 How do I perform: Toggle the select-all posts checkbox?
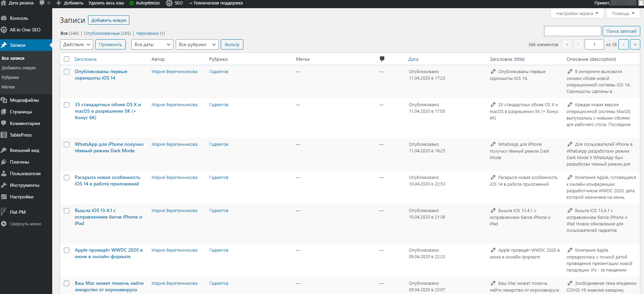click(67, 59)
